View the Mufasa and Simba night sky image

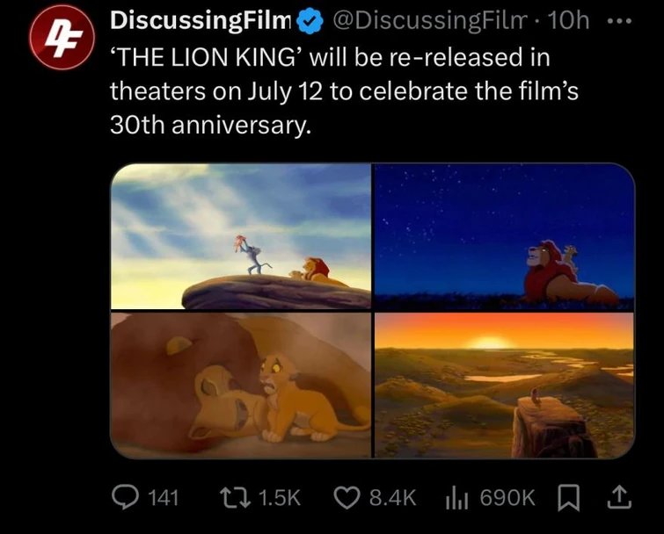(504, 237)
